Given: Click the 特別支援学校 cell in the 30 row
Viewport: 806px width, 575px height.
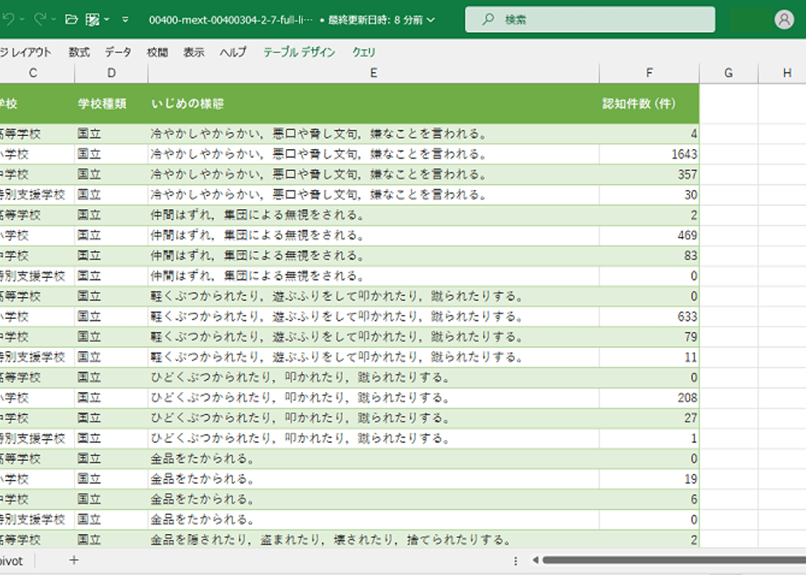Looking at the screenshot, I should 37,194.
